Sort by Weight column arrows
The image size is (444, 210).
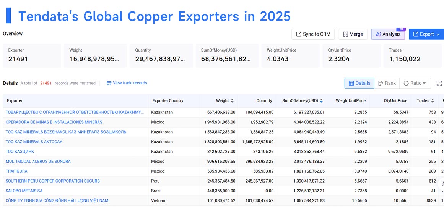point(232,101)
